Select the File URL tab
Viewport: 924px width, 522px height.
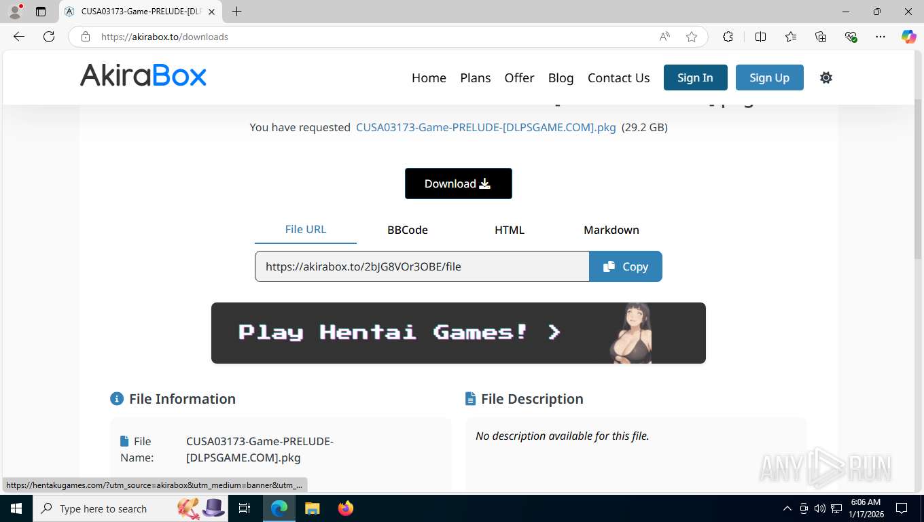pos(306,230)
